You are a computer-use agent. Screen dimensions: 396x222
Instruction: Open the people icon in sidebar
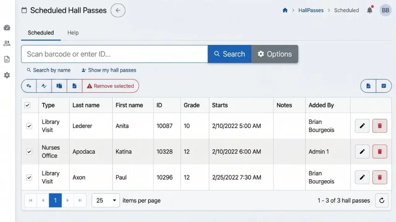(7, 43)
